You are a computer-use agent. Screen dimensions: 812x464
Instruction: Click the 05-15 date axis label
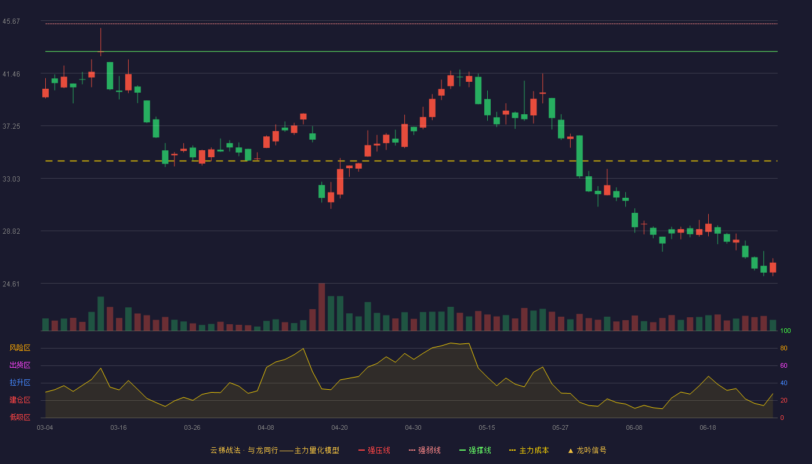(x=487, y=427)
